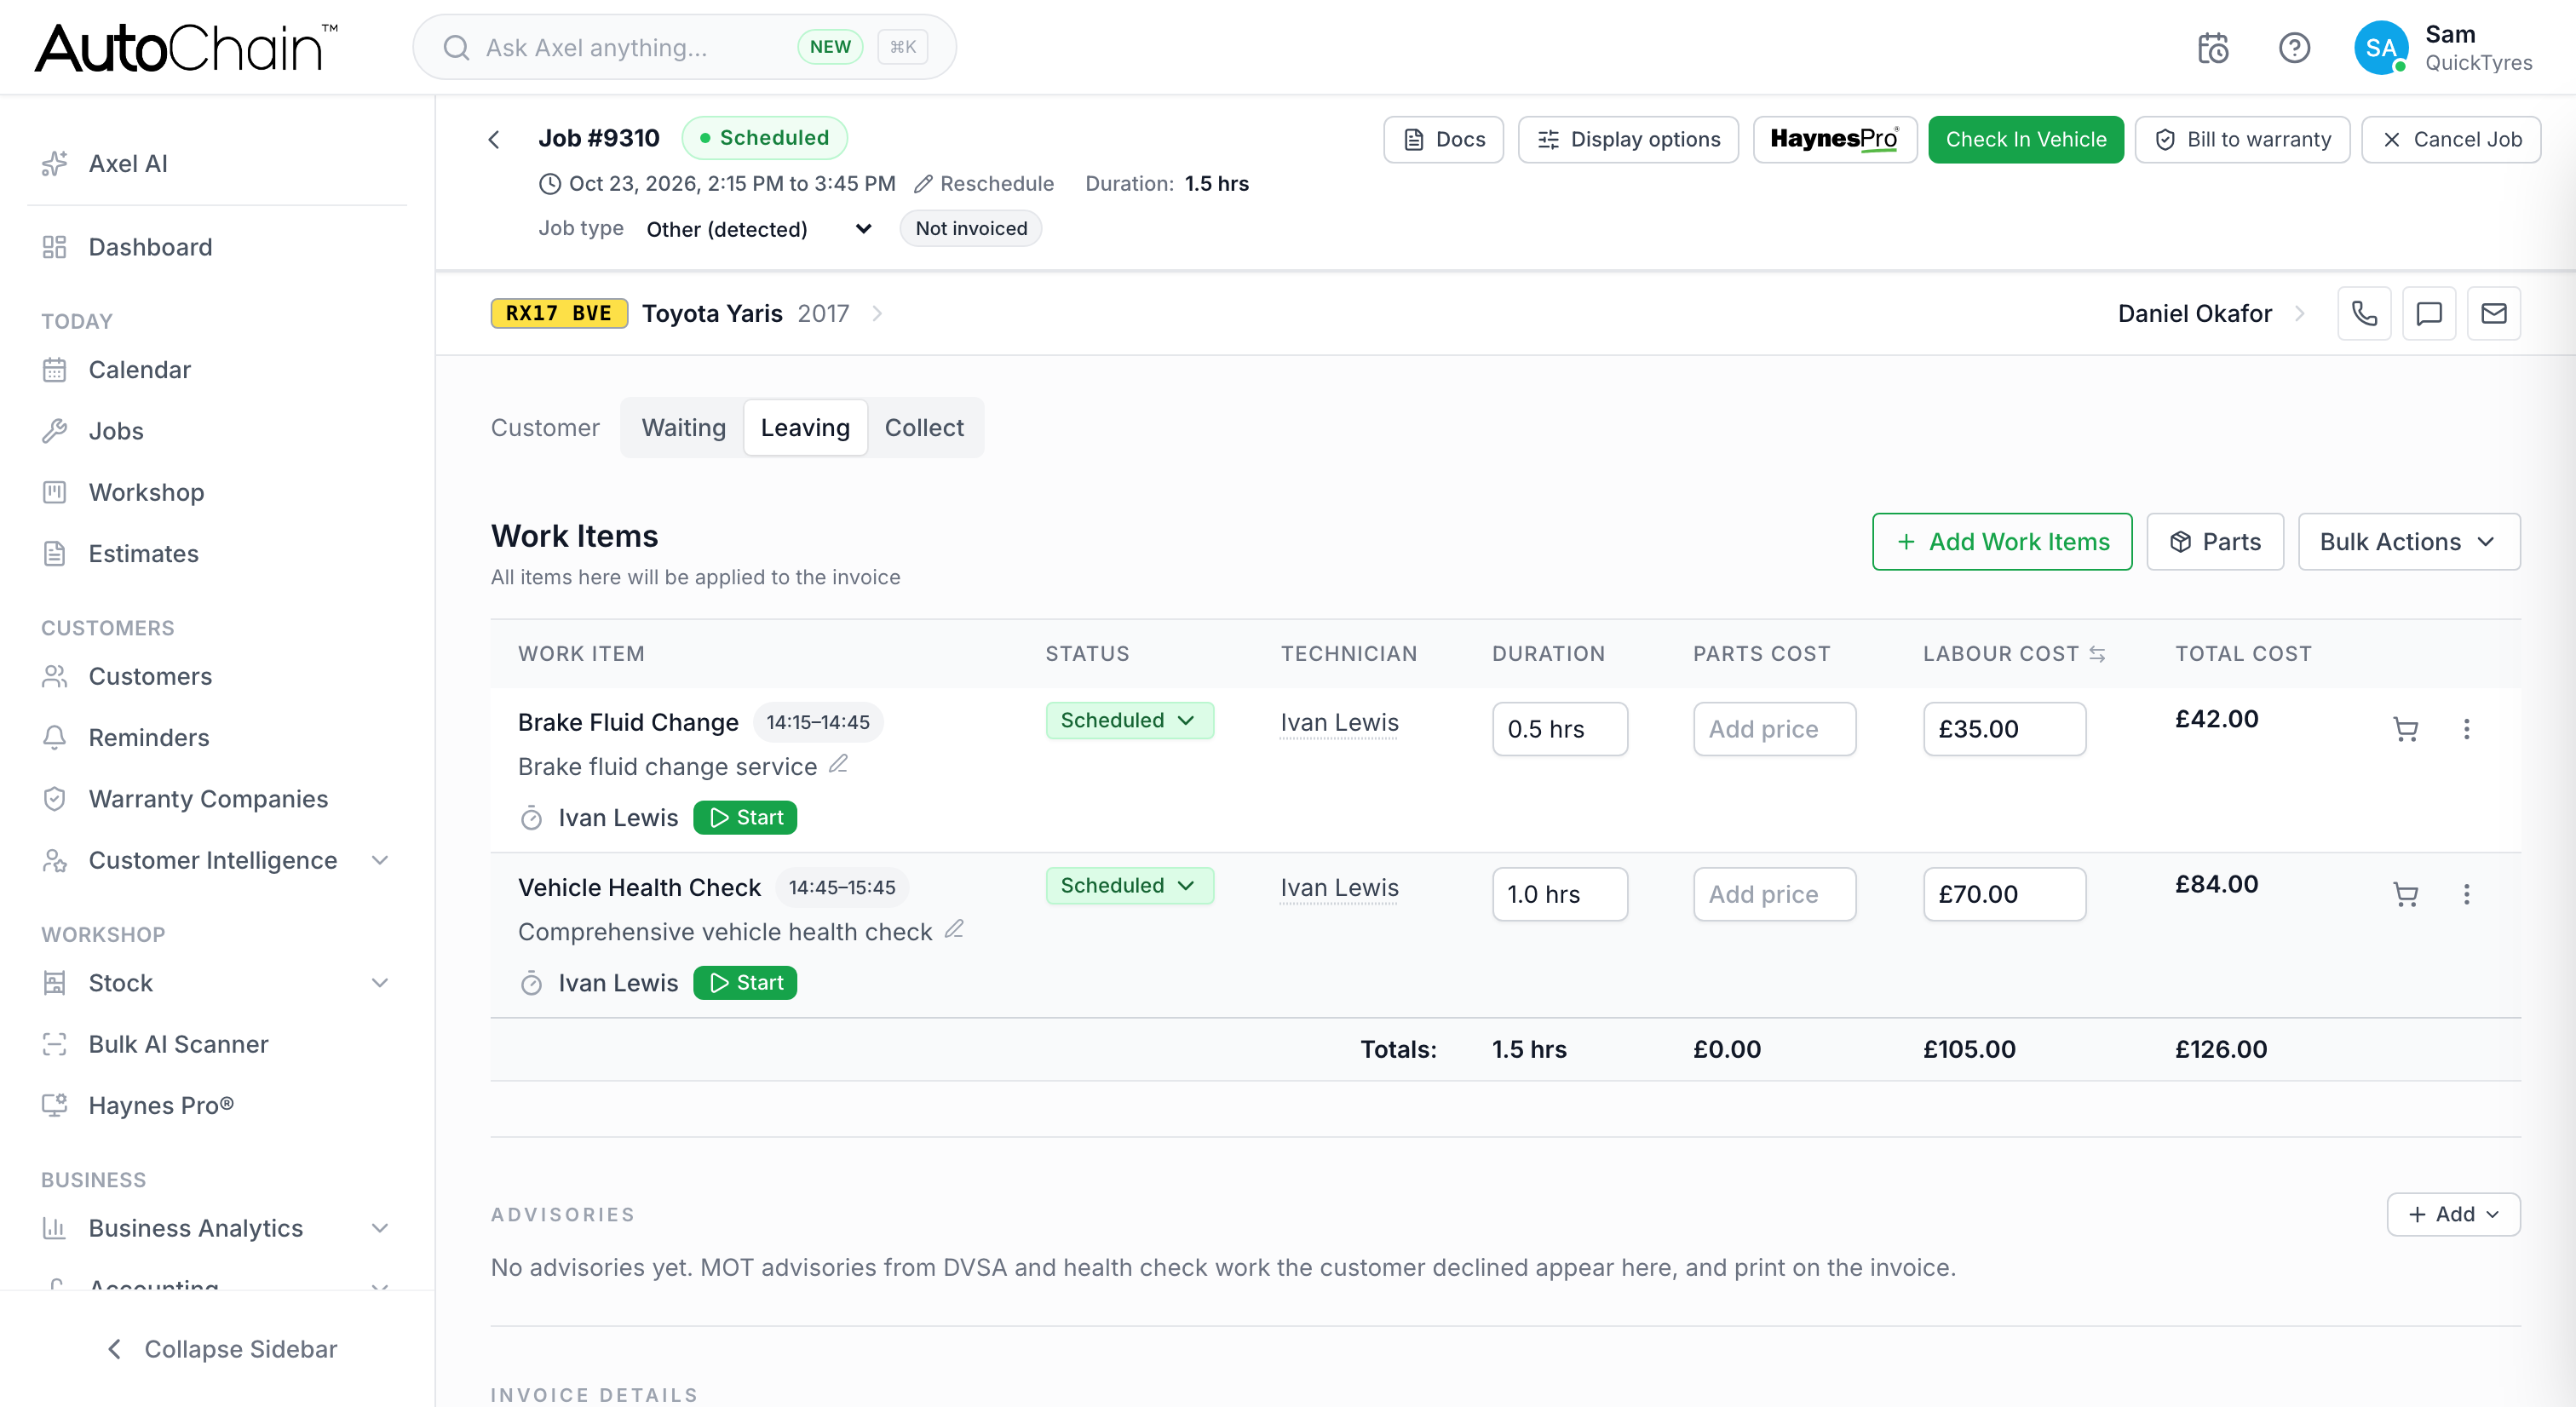This screenshot has width=2576, height=1407.
Task: Expand Stock section in sidebar
Action: point(380,983)
